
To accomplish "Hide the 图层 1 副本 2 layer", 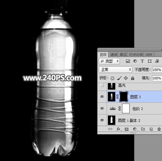I will click(x=102, y=120).
